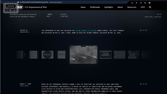Click the search magnifier icon
The height and width of the screenshot is (94, 167).
point(150,7)
